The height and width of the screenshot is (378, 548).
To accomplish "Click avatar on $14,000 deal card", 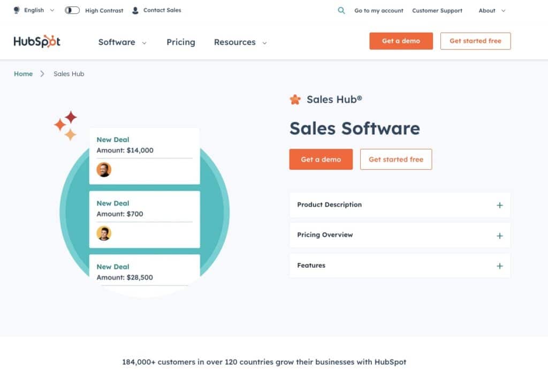I will tap(104, 170).
